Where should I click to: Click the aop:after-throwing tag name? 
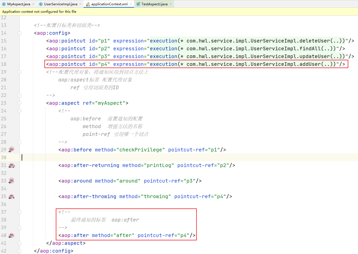(x=89, y=196)
